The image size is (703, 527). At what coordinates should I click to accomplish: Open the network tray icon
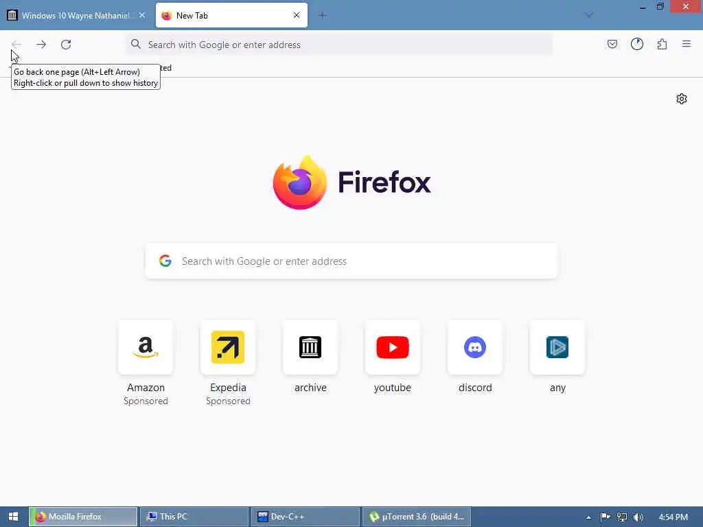(x=622, y=517)
